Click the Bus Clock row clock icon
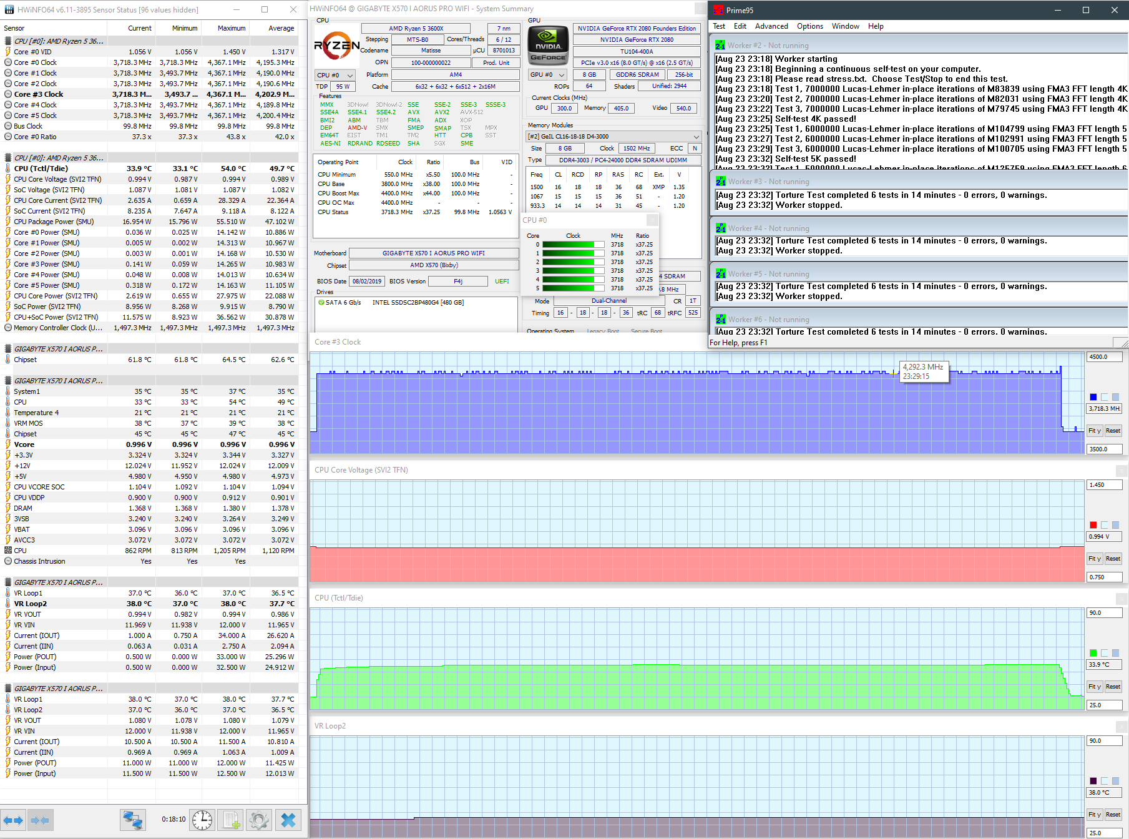 (x=8, y=126)
